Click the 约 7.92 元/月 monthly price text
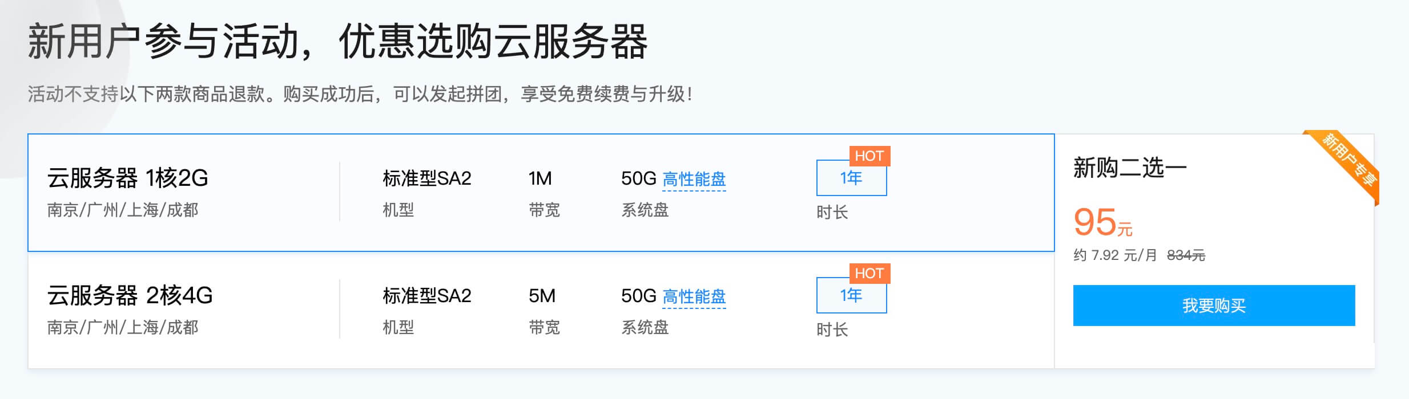1409x399 pixels. pyautogui.click(x=1114, y=255)
